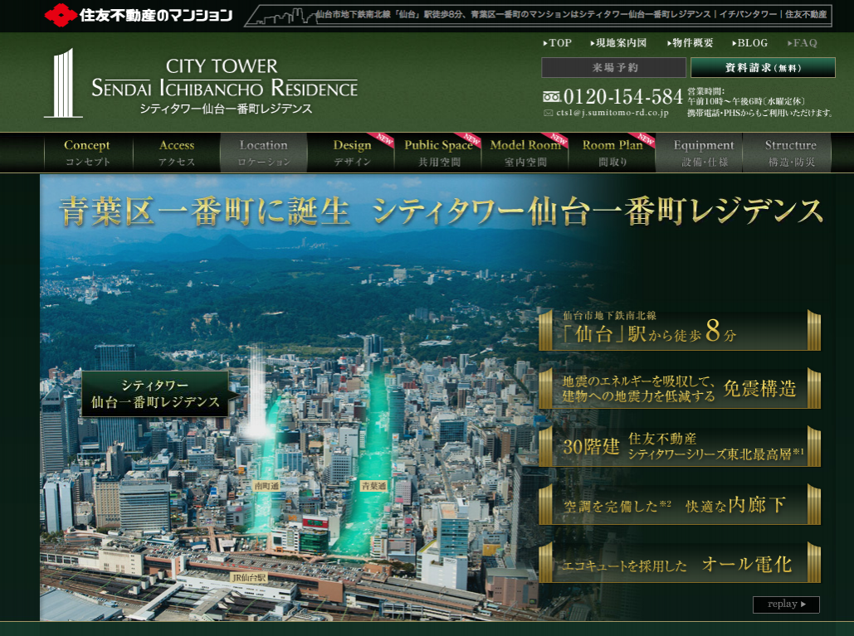Open the BLOG link
Screen dimensions: 854x636
(x=751, y=43)
